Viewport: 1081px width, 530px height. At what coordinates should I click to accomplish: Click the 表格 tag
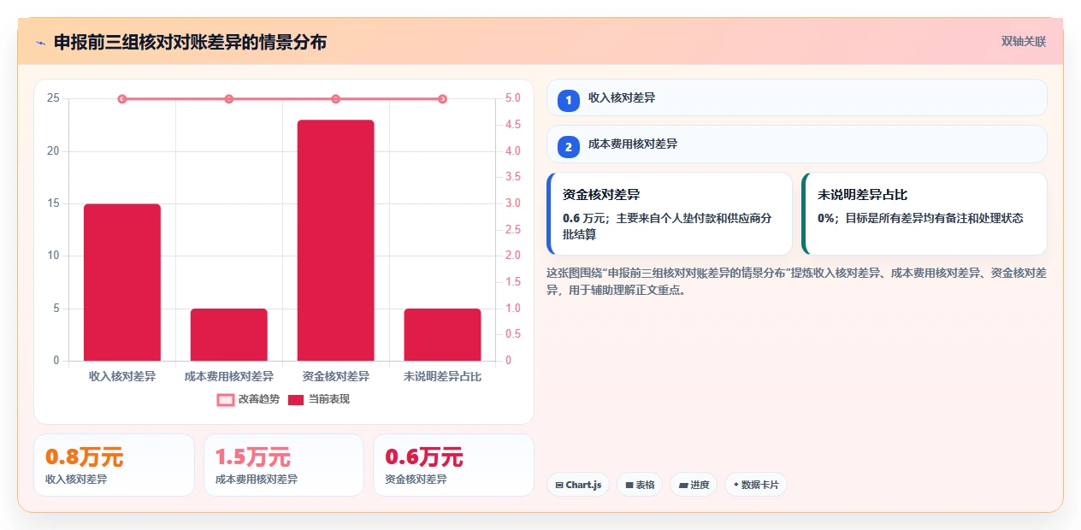pos(641,485)
